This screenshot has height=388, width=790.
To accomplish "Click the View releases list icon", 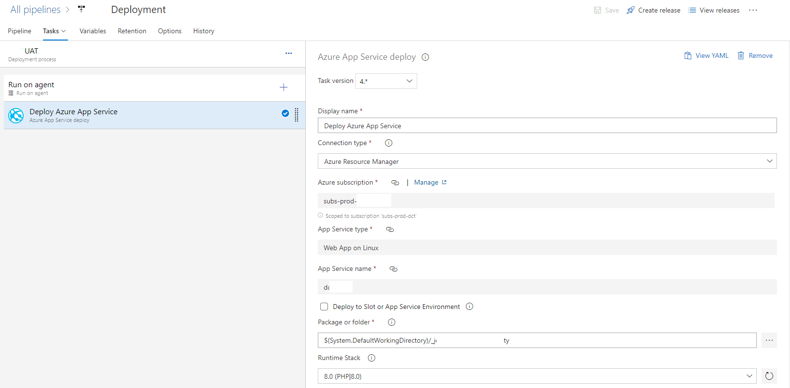I will [x=692, y=10].
